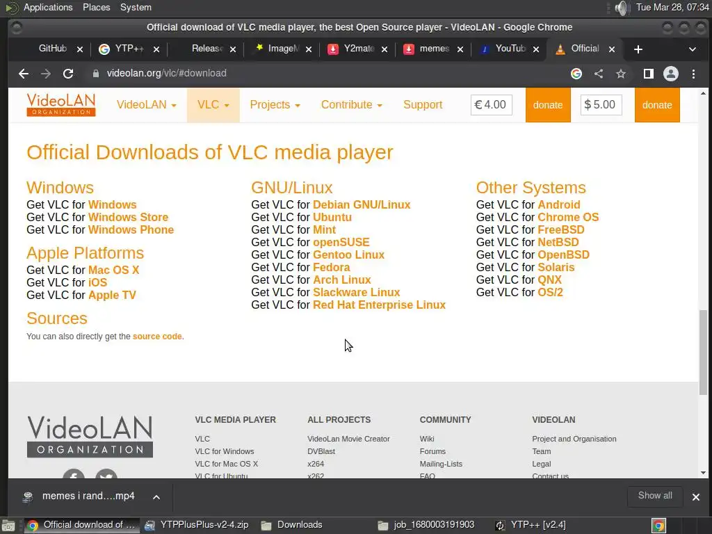Expand the tab search chevron
Screen dimensions: 712x534
click(x=692, y=49)
